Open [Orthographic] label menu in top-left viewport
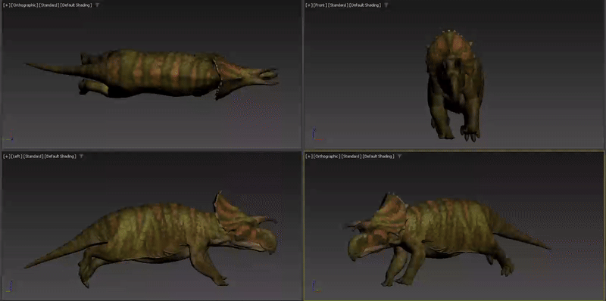606x301 pixels. [24, 5]
